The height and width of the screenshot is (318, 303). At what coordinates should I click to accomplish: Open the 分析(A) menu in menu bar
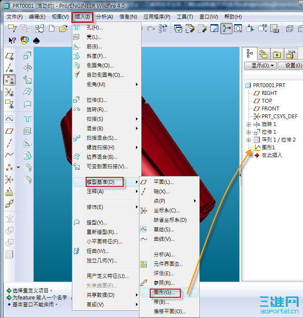pyautogui.click(x=104, y=17)
